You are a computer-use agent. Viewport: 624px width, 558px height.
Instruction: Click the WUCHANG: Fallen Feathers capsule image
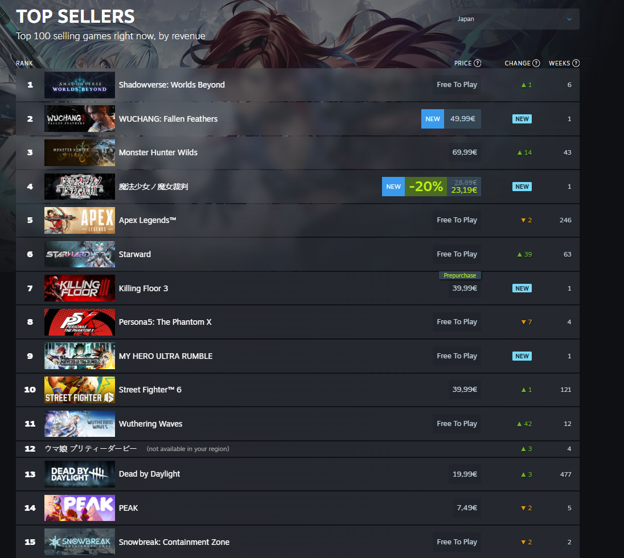(x=80, y=118)
